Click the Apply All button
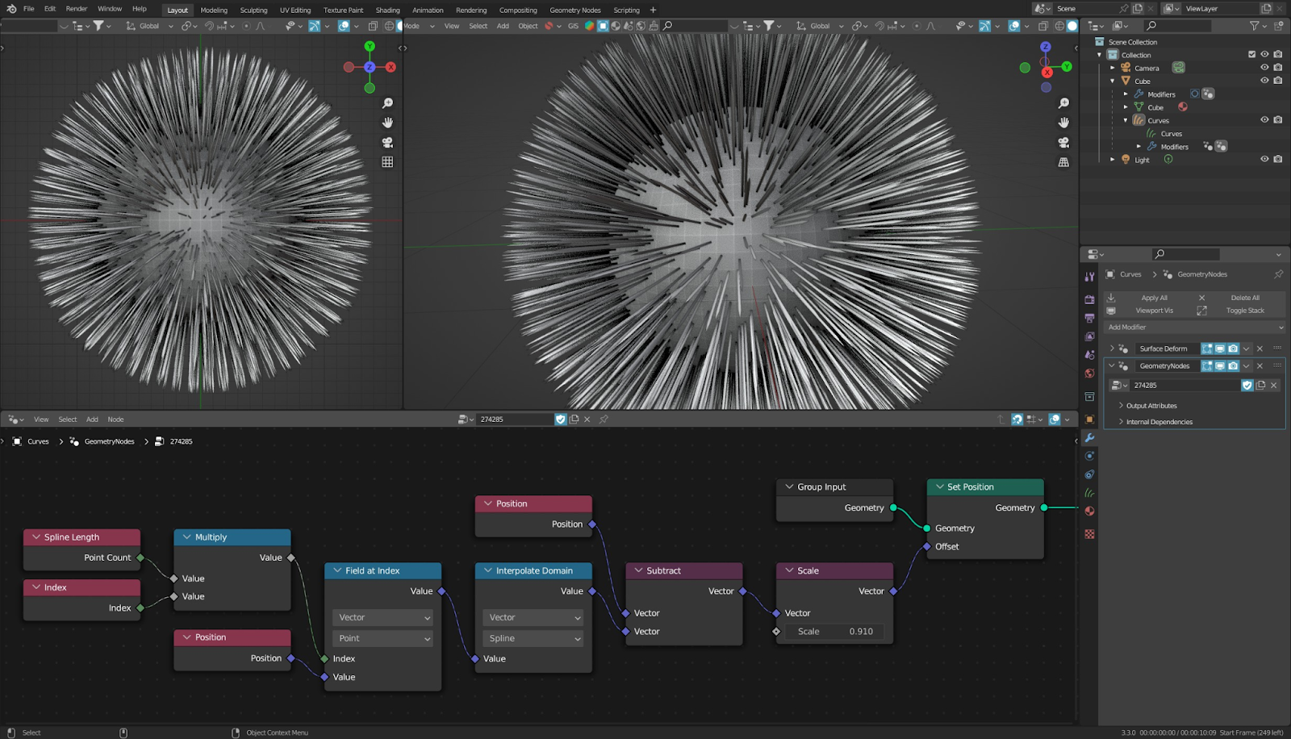 (1154, 298)
